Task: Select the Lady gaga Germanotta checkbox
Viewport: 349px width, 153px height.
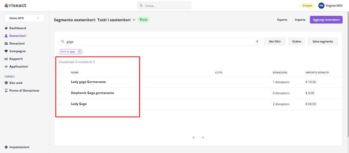Action: (x=60, y=82)
